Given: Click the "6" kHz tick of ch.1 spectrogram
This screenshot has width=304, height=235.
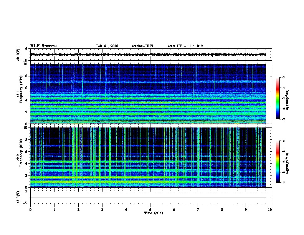Looking at the screenshot, I should point(27,88).
